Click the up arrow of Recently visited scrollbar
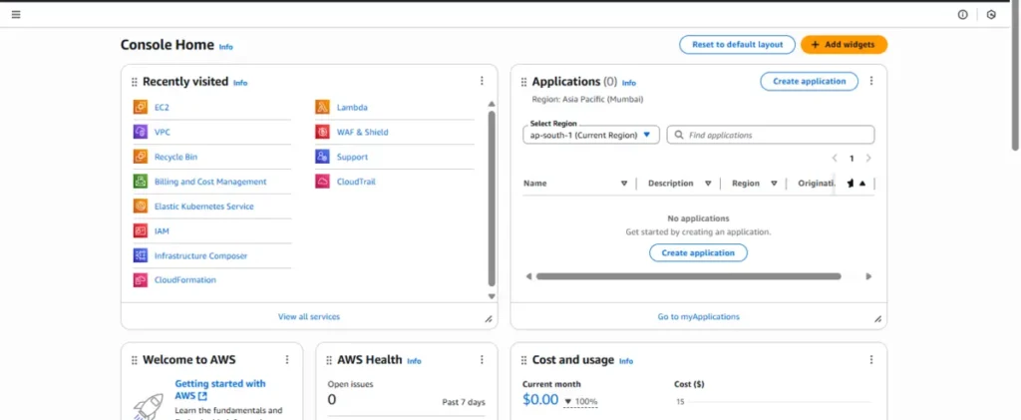Screen dimensions: 1021x420 [x=492, y=104]
